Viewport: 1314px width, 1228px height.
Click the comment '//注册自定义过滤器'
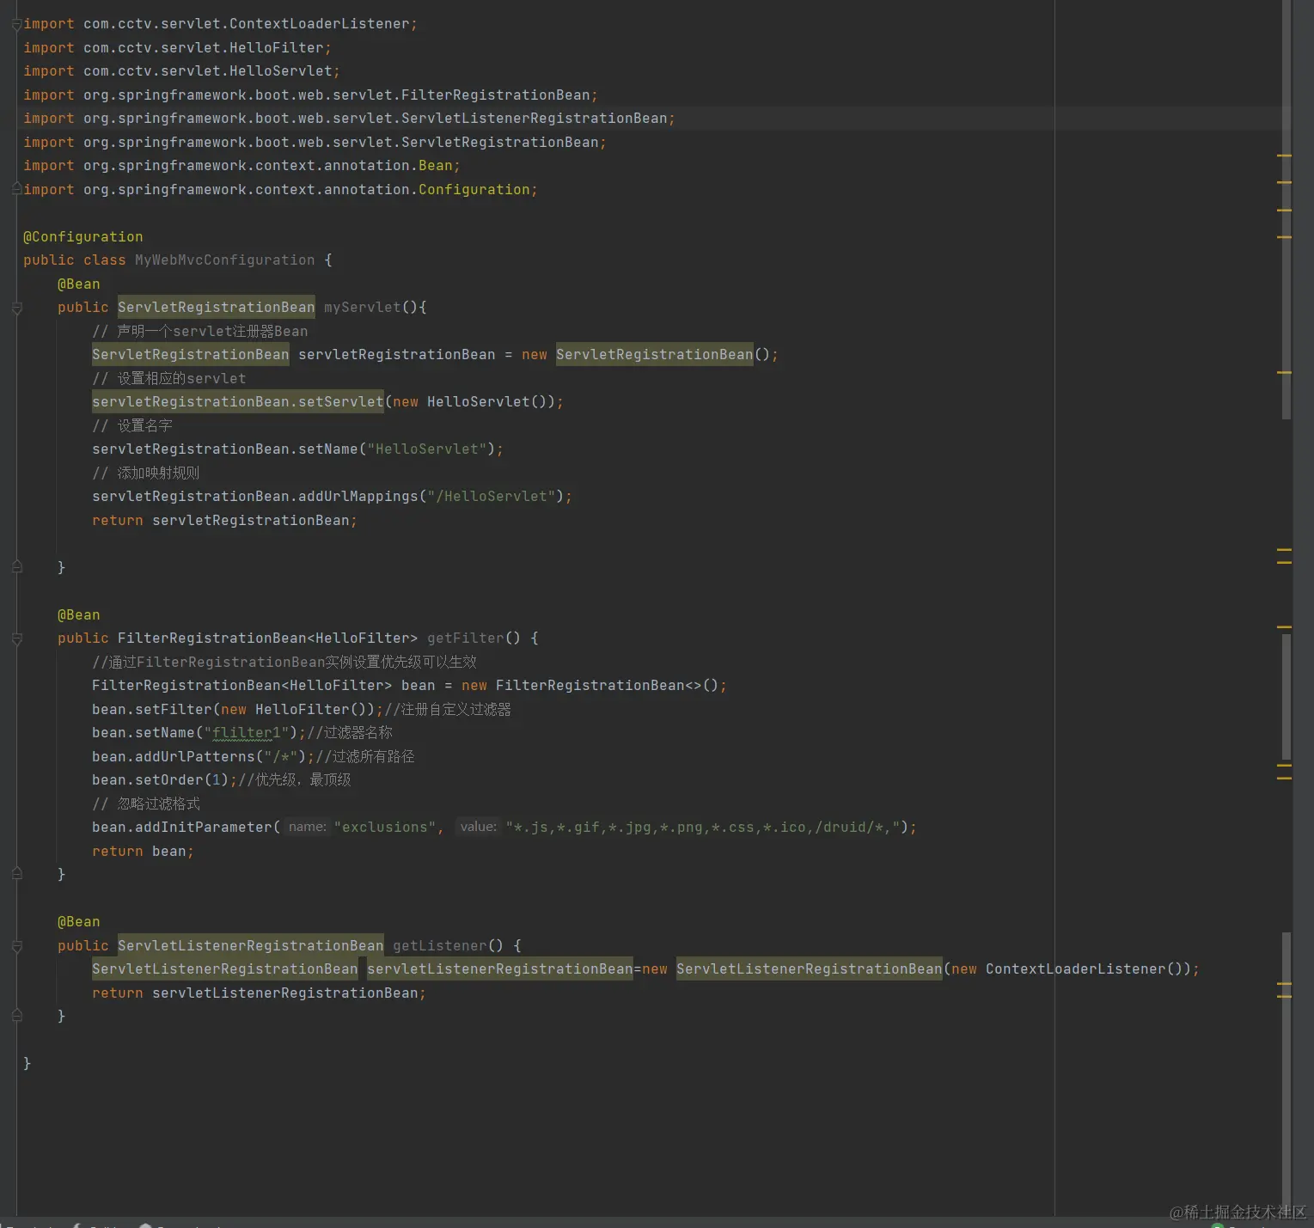[448, 709]
